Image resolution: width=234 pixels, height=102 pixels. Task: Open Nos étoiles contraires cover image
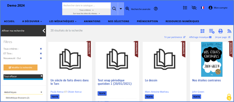(212, 59)
